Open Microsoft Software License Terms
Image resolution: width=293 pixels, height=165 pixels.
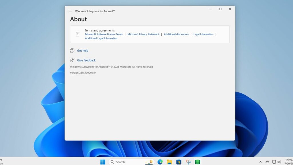tap(104, 34)
